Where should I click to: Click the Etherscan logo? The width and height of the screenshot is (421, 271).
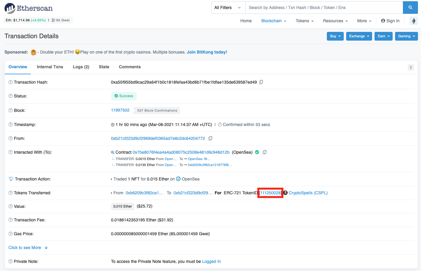pos(29,8)
